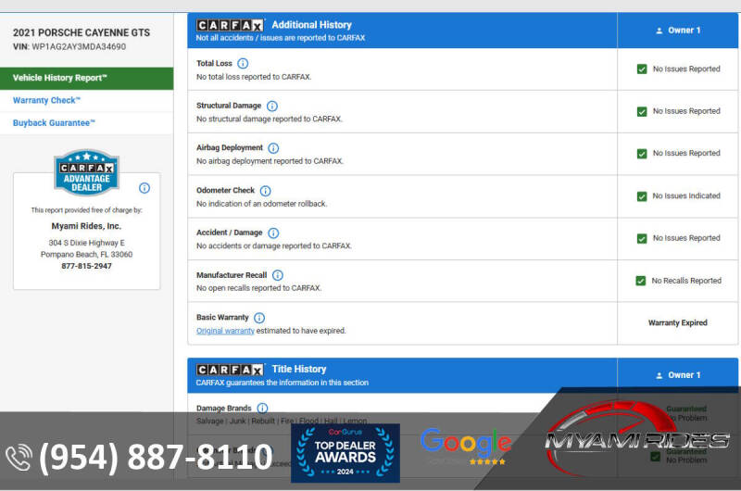This screenshot has height=491, width=741.
Task: Click dealer phone number 877-815-2947
Action: click(86, 266)
